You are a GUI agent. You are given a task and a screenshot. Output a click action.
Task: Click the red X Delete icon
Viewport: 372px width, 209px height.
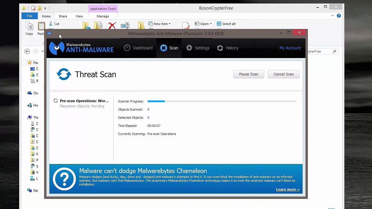(112, 26)
